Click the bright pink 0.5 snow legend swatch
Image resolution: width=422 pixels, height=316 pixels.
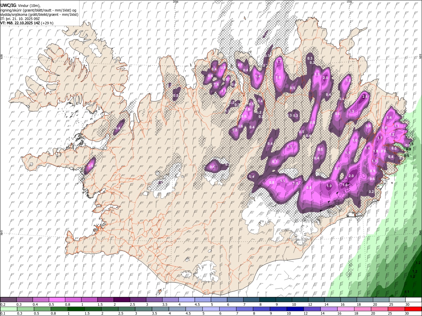(57, 300)
